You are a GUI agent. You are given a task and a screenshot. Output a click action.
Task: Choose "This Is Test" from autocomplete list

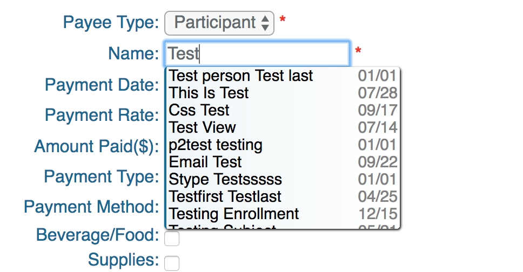tap(209, 93)
